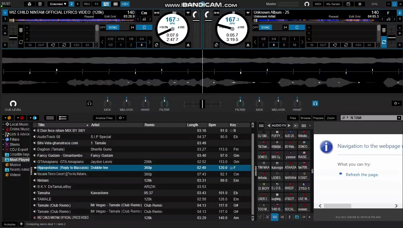Select Local Music in folder tree

pos(19,124)
